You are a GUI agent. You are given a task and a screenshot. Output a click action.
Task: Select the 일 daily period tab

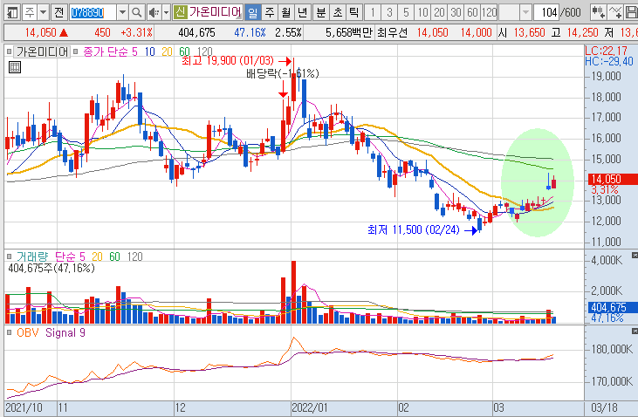[x=253, y=12]
